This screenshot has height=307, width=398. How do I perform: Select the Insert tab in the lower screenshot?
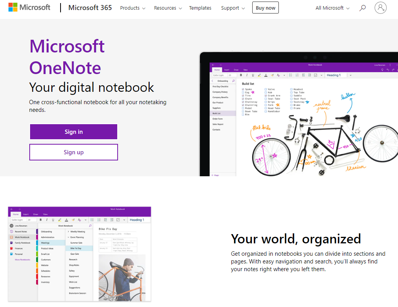click(26, 214)
